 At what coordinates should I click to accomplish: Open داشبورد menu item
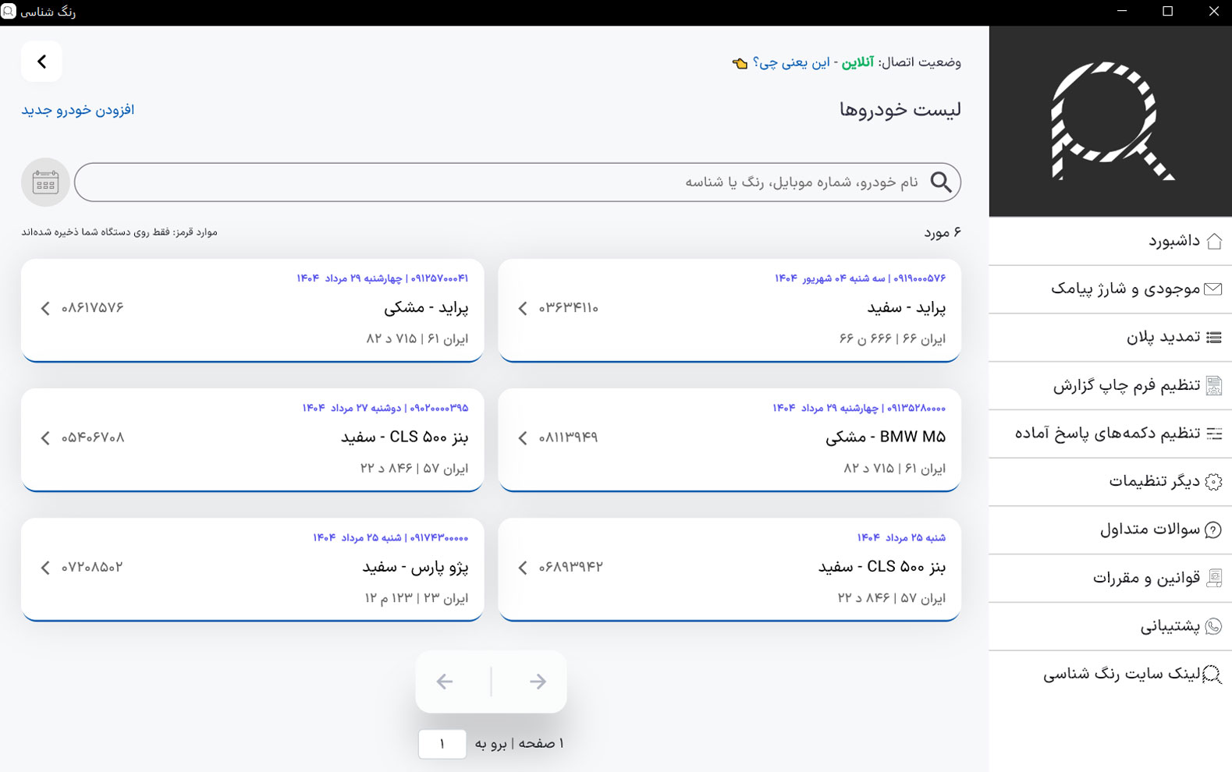click(x=1110, y=242)
